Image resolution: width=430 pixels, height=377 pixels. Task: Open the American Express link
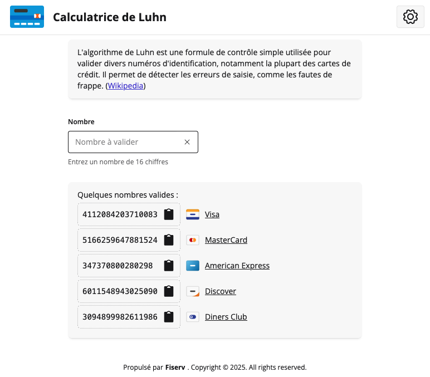237,266
